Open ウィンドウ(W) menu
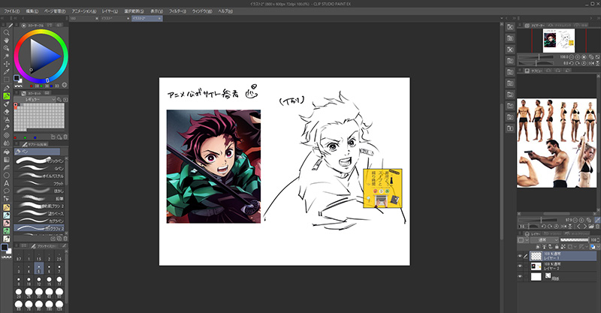601x313 pixels. (202, 11)
